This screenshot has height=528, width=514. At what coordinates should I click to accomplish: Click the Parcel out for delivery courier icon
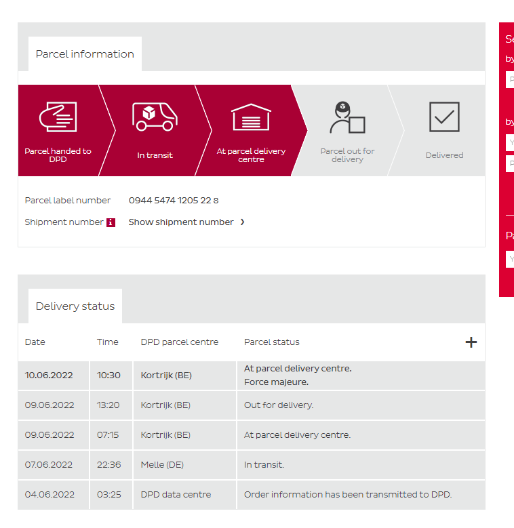347,117
